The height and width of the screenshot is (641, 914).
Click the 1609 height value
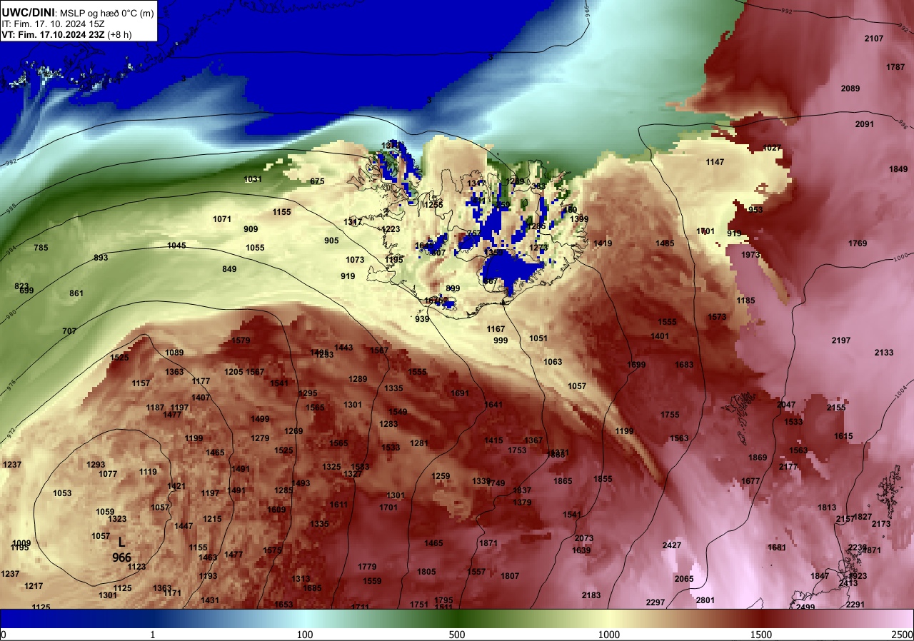click(276, 510)
